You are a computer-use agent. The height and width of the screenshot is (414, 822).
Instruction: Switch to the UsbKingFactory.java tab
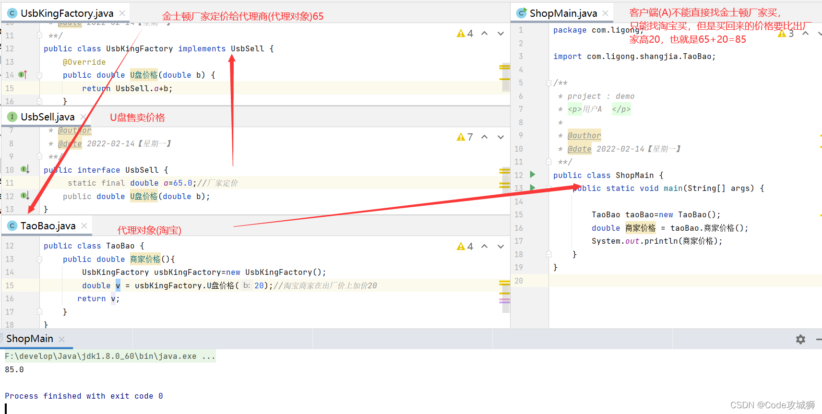click(x=67, y=13)
